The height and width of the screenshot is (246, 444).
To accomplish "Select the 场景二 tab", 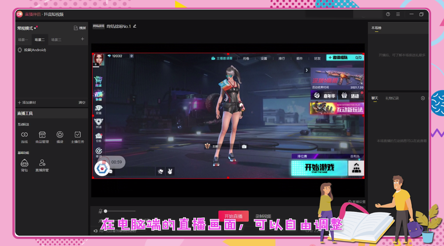I will pos(40,40).
